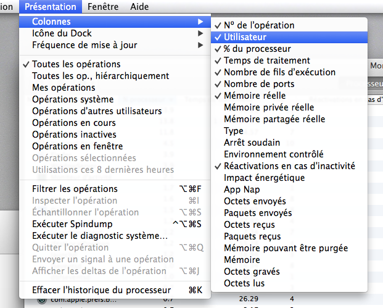Disable the Mémoire réelle column
Screen dimensions: 383x308
(254, 96)
